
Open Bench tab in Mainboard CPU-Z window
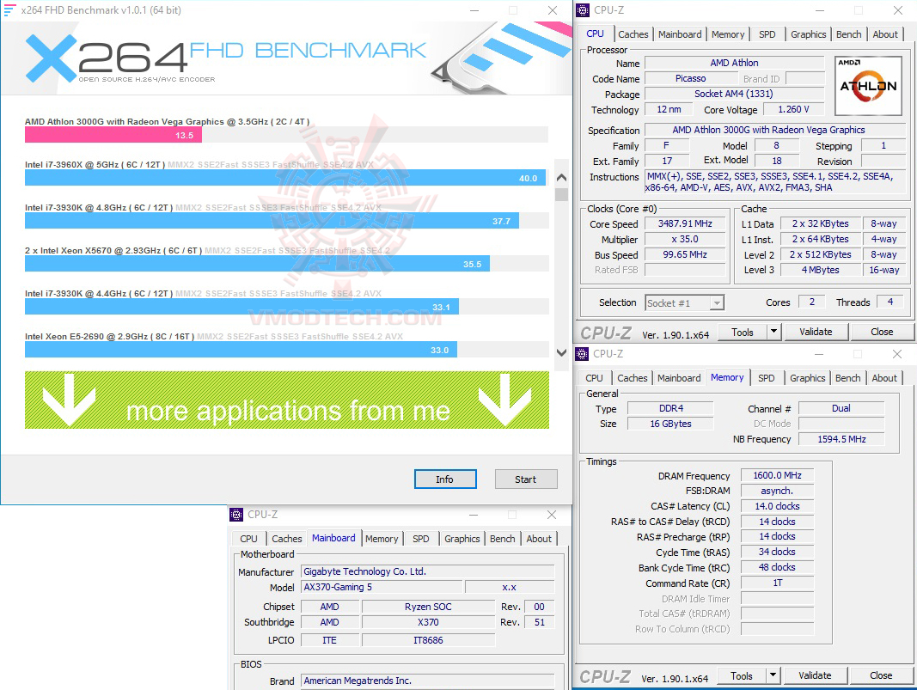point(503,539)
